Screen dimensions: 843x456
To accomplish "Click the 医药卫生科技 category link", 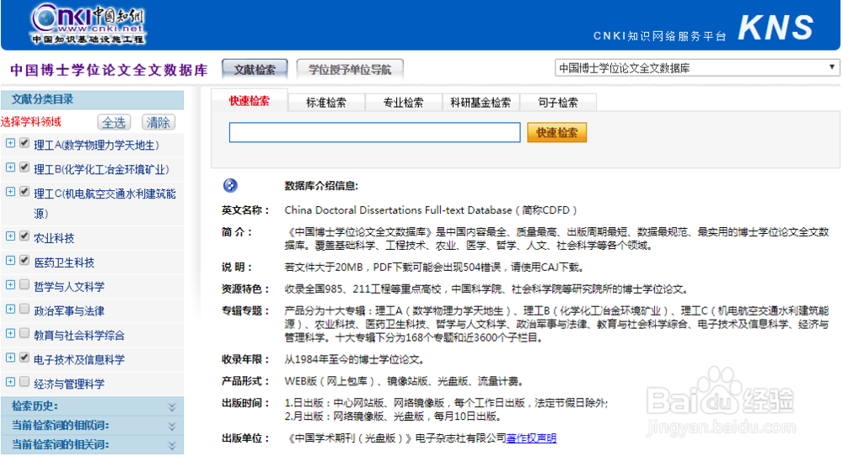I will (x=65, y=262).
